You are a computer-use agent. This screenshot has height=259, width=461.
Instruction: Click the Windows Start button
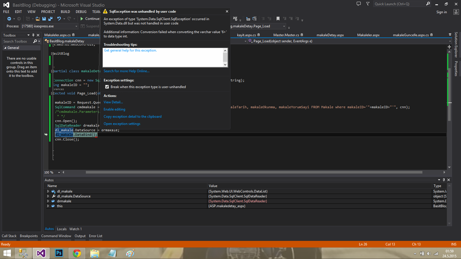pos(7,253)
